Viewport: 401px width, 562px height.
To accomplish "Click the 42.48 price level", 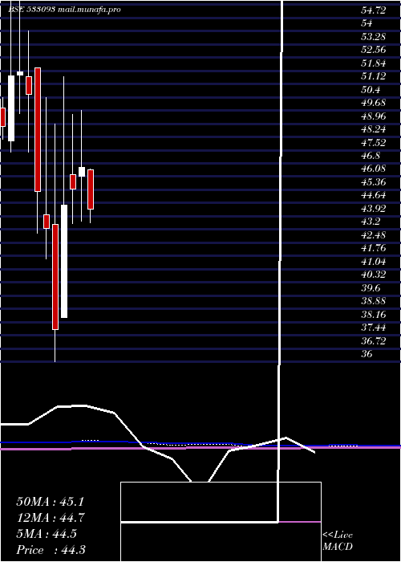I will pyautogui.click(x=374, y=234).
